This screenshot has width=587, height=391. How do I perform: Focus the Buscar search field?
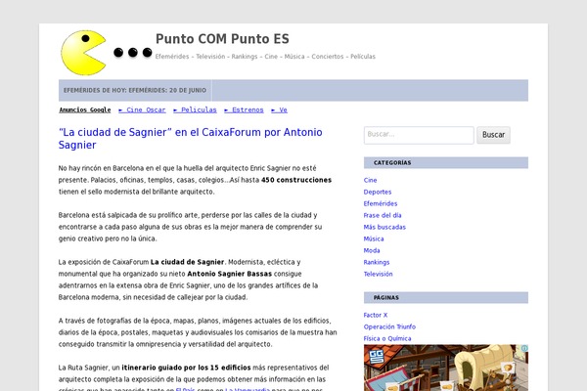(419, 135)
